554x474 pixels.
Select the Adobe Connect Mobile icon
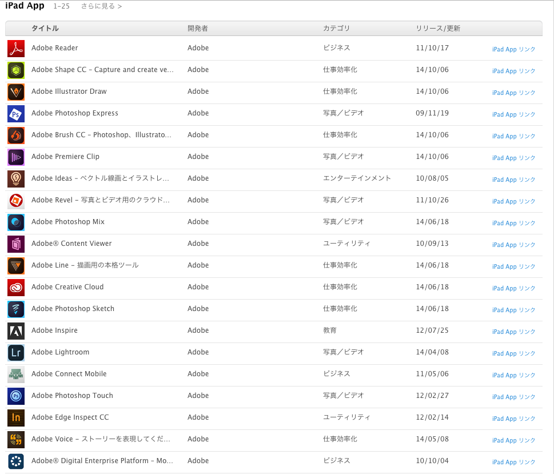coord(16,375)
